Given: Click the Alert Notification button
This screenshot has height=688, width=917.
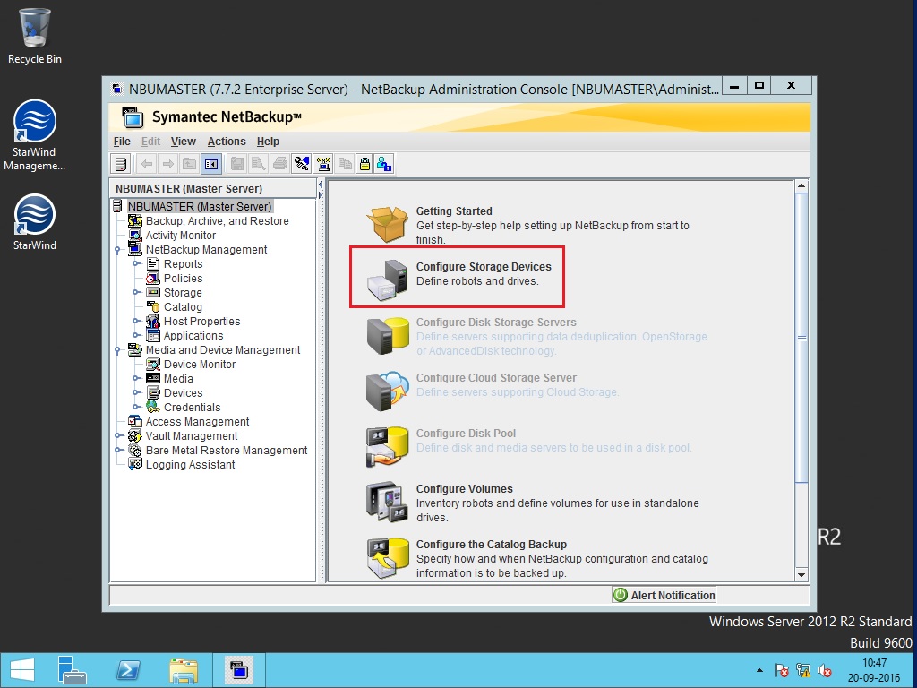Looking at the screenshot, I should coord(664,594).
